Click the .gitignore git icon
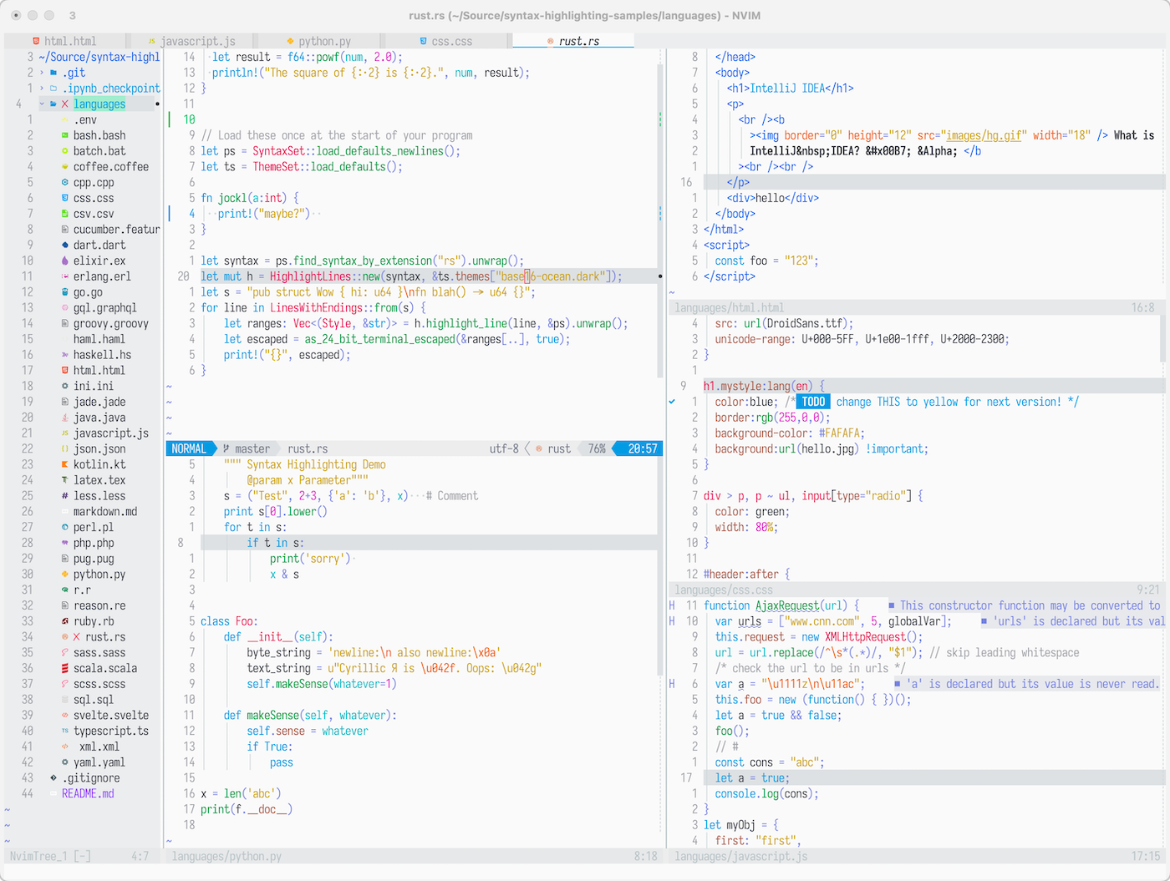The height and width of the screenshot is (881, 1170). (x=54, y=778)
